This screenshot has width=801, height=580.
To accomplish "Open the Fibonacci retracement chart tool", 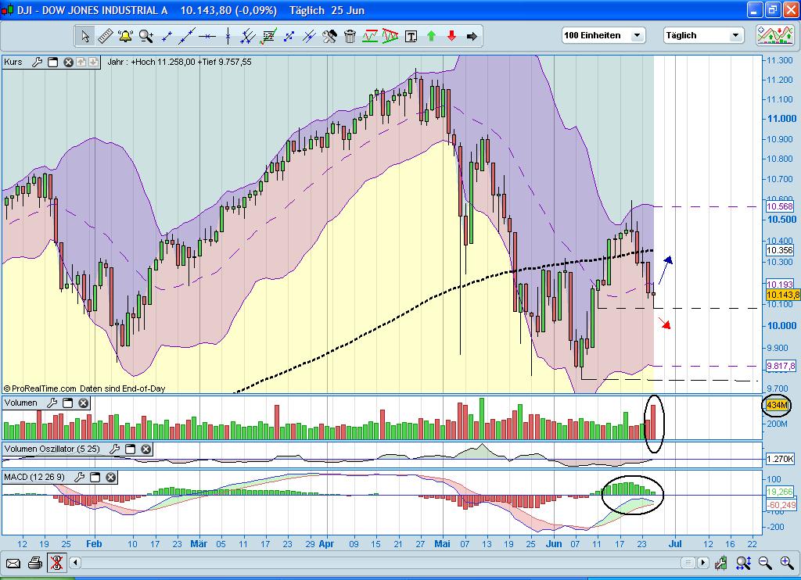I will click(268, 36).
